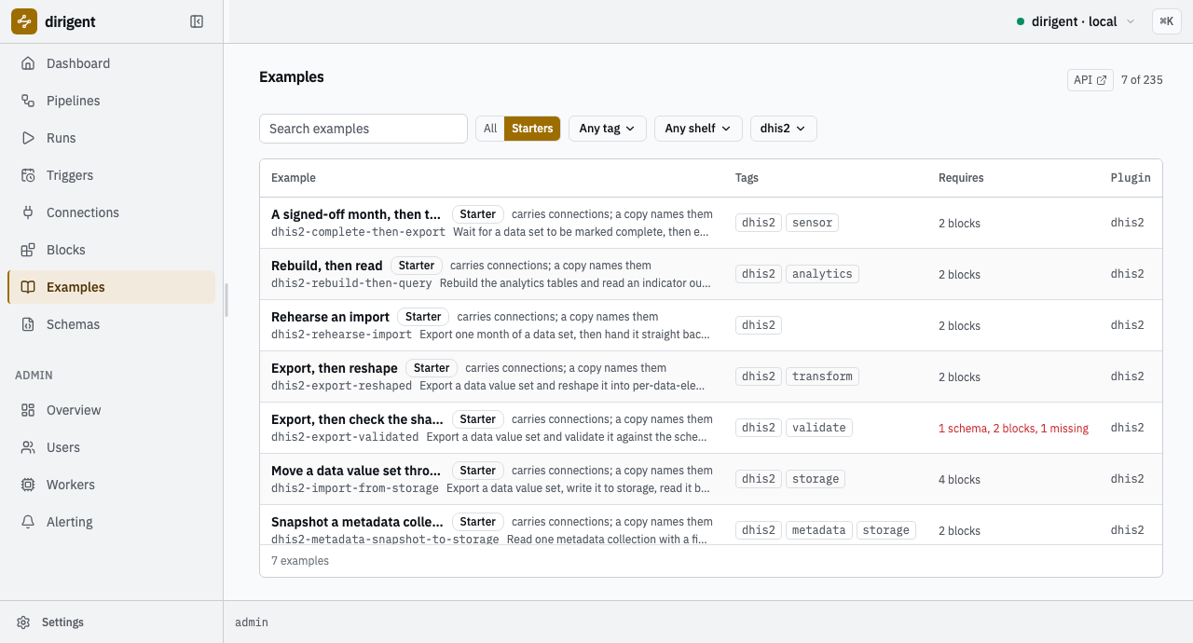Click the '7 examples' footer text
This screenshot has width=1193, height=643.
click(x=300, y=561)
